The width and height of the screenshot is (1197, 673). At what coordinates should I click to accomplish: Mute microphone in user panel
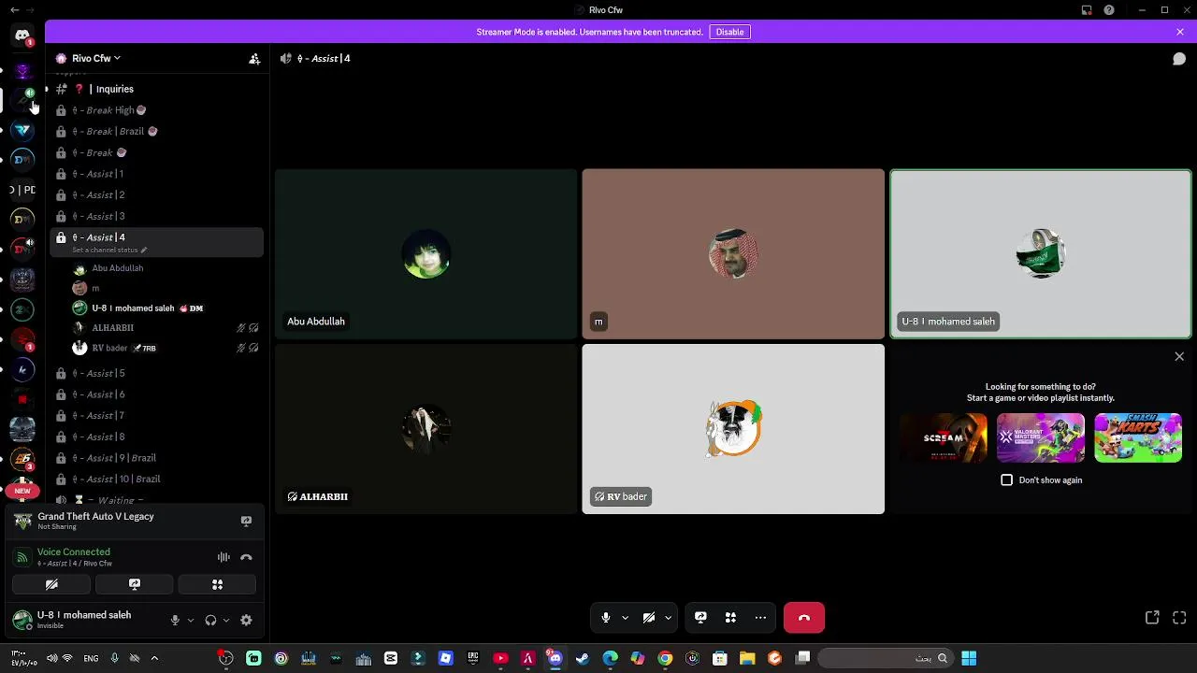pyautogui.click(x=175, y=620)
